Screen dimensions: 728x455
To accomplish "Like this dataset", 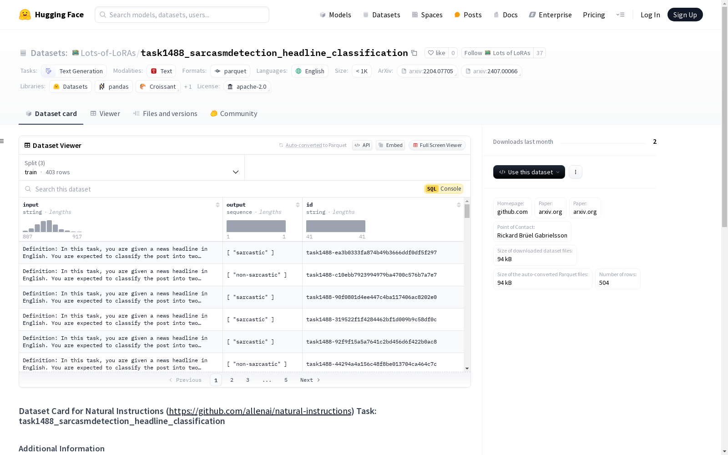I will tap(436, 53).
